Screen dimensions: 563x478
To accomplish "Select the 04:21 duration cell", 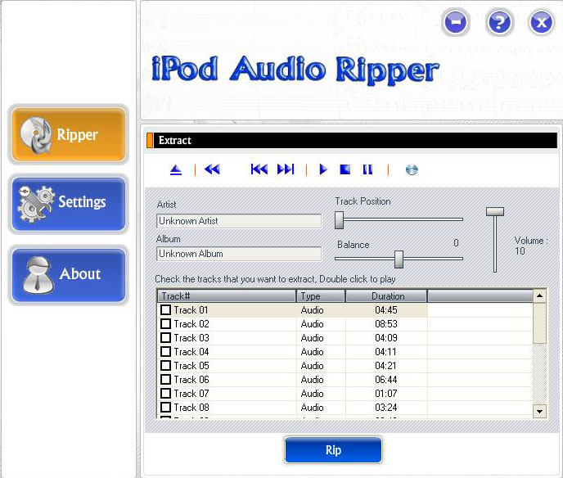I will click(x=385, y=366).
